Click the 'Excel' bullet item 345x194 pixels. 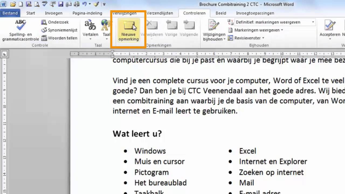point(247,151)
